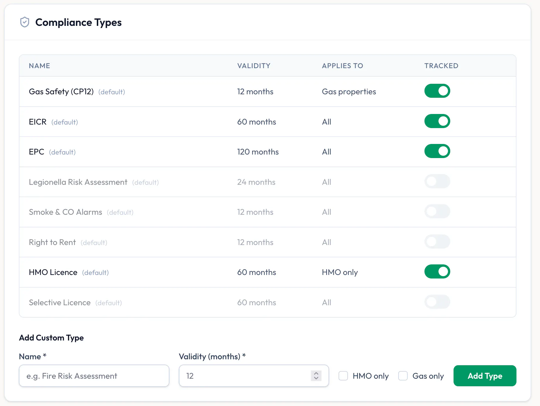Screen dimensions: 540x406
Task: Click the HMO only cell in HMO Licence row
Action: pos(340,272)
